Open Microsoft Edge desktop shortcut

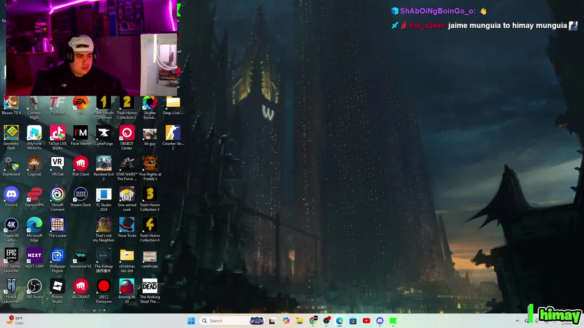34,230
